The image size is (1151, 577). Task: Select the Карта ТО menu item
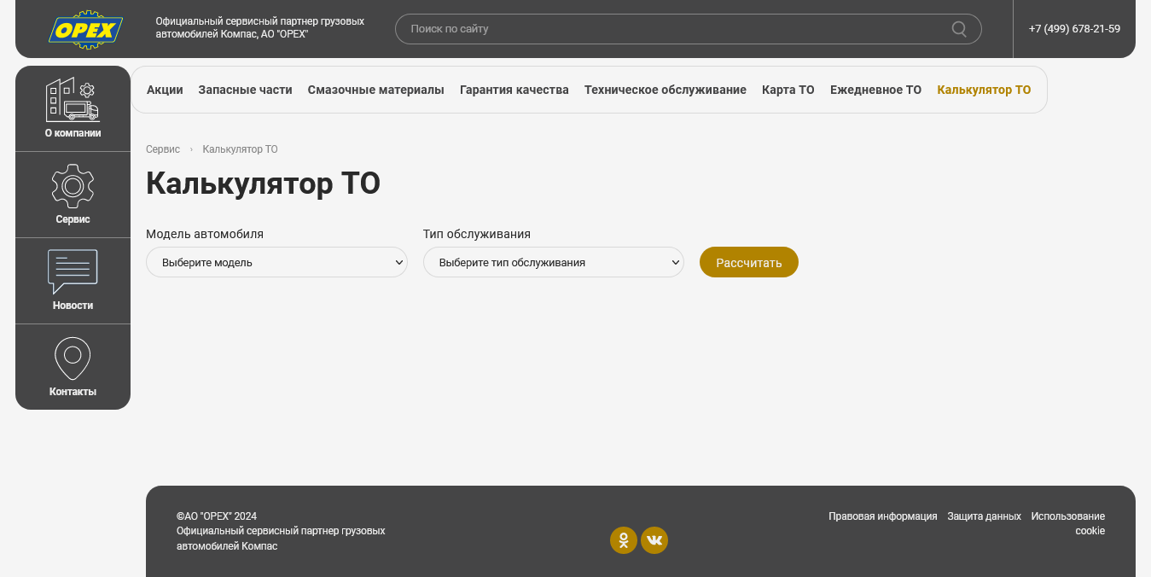pos(788,89)
